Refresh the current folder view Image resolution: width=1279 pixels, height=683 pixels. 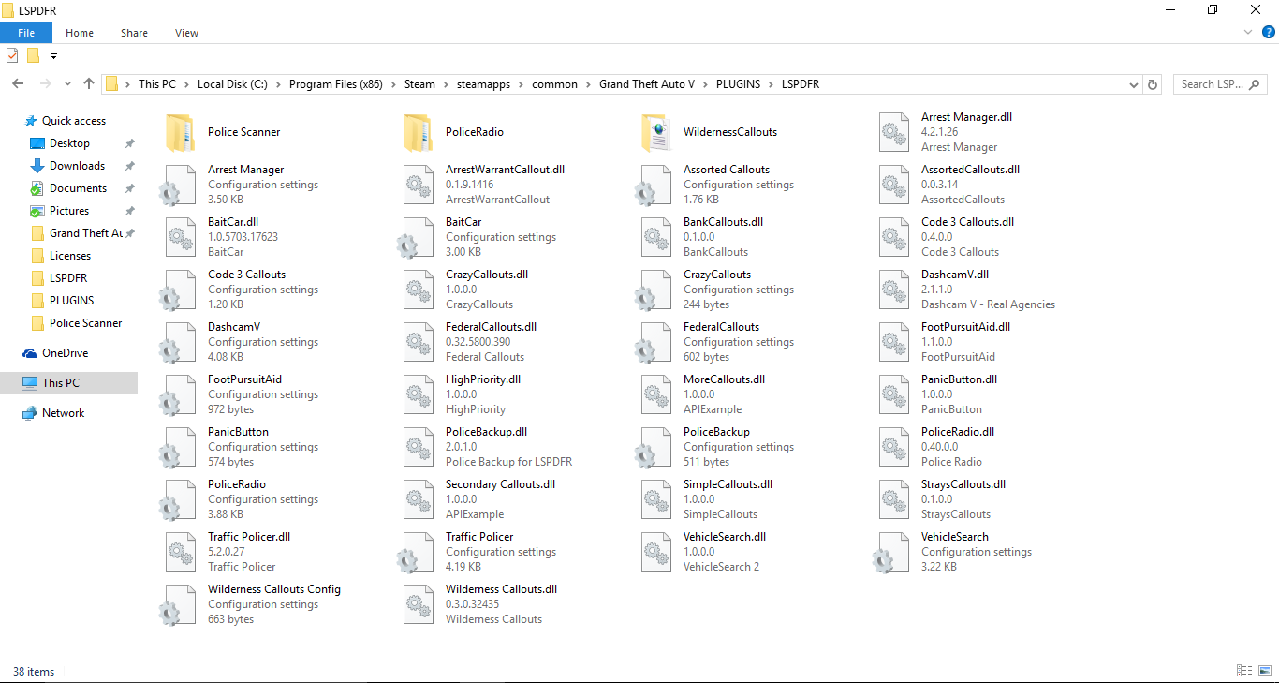tap(1153, 84)
